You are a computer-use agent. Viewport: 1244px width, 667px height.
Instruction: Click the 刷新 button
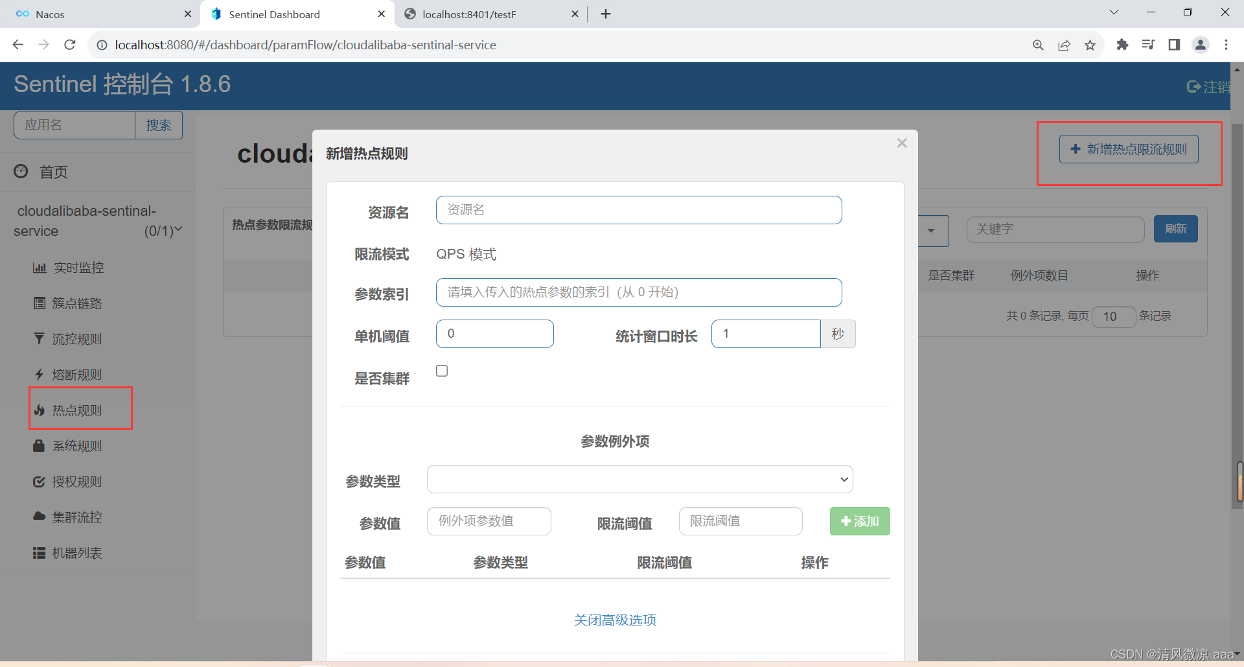[1175, 229]
